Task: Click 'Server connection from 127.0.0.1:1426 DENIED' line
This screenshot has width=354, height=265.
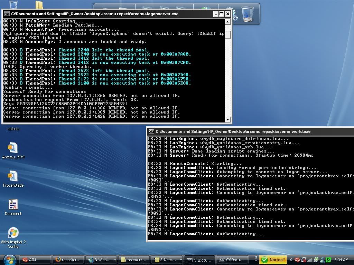Action: [x=91, y=116]
